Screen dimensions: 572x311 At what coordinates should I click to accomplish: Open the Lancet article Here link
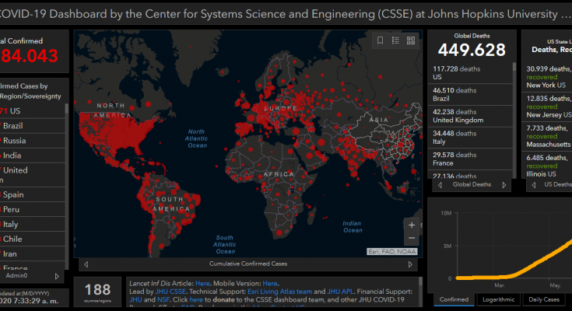coord(202,283)
